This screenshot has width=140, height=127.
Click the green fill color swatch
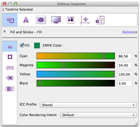click(x=37, y=45)
